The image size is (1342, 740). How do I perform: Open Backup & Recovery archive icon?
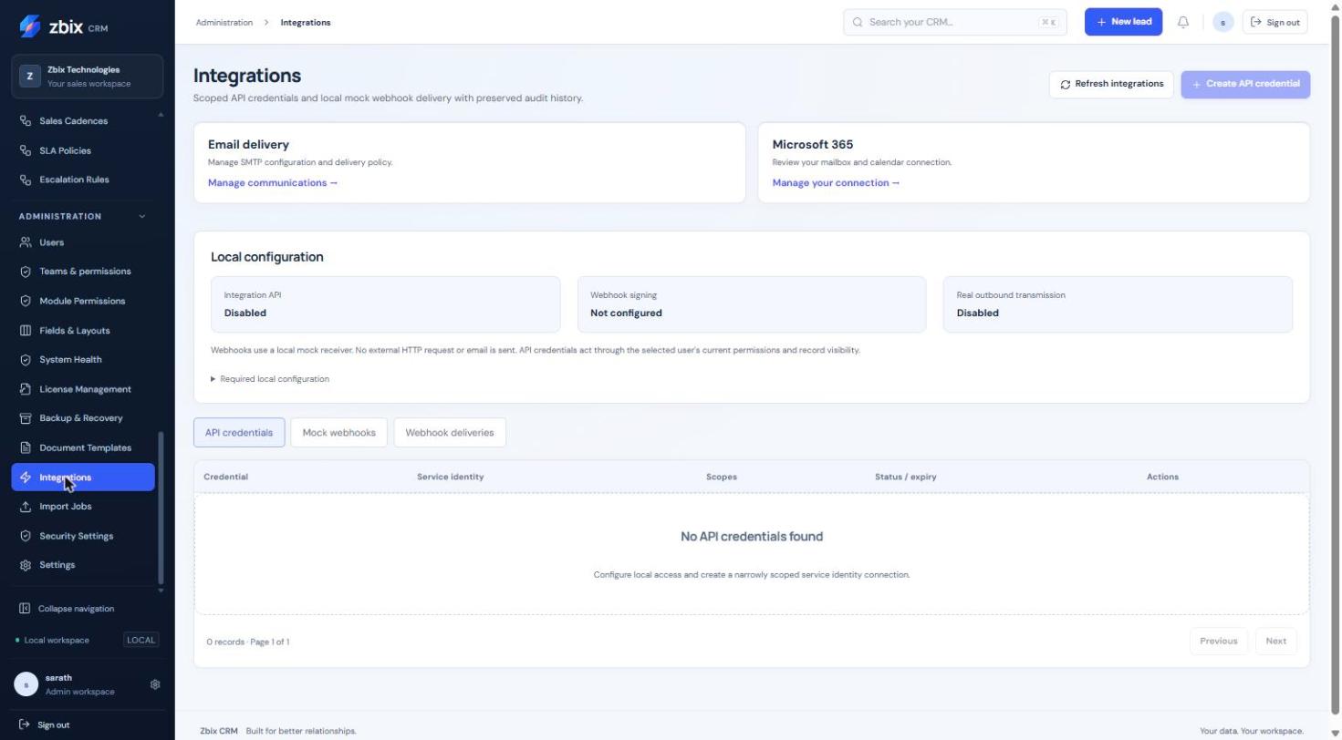pyautogui.click(x=26, y=418)
